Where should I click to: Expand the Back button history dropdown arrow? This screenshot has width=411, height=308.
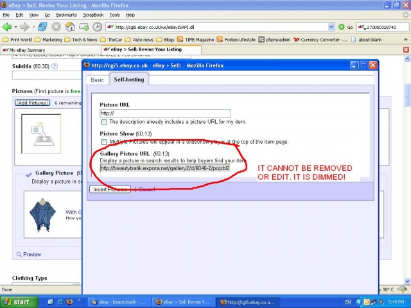[17, 27]
